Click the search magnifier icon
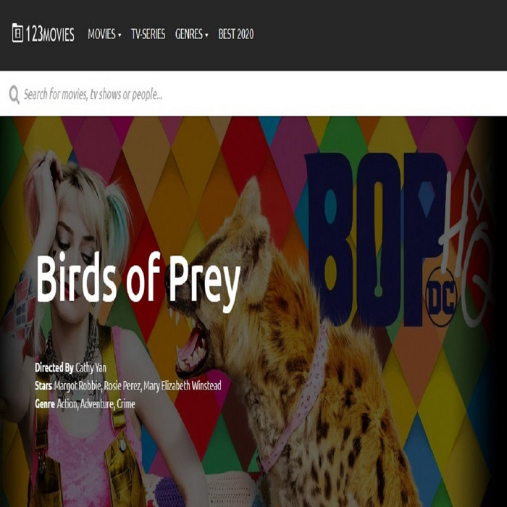Image resolution: width=507 pixels, height=507 pixels. (x=14, y=94)
